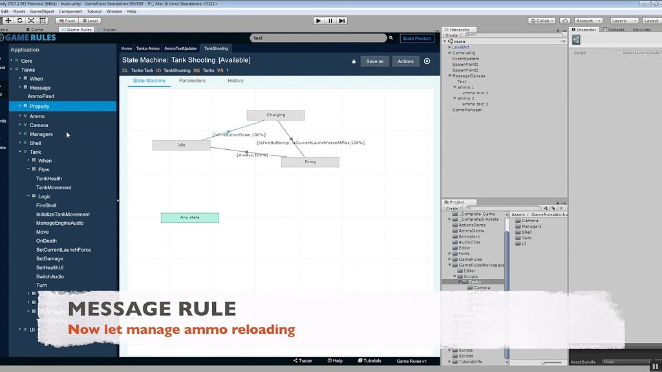The width and height of the screenshot is (662, 372).
Task: Click Help in the bottom status bar
Action: point(336,360)
